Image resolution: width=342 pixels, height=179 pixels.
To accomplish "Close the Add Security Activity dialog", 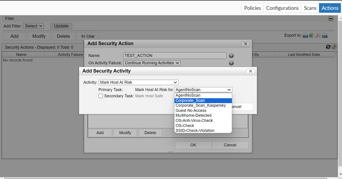I will click(251, 71).
